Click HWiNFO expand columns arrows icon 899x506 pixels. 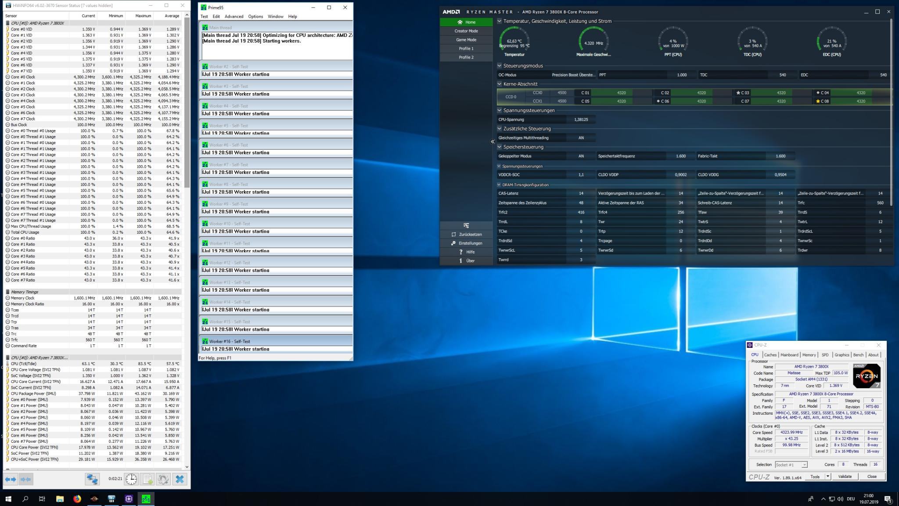point(10,479)
